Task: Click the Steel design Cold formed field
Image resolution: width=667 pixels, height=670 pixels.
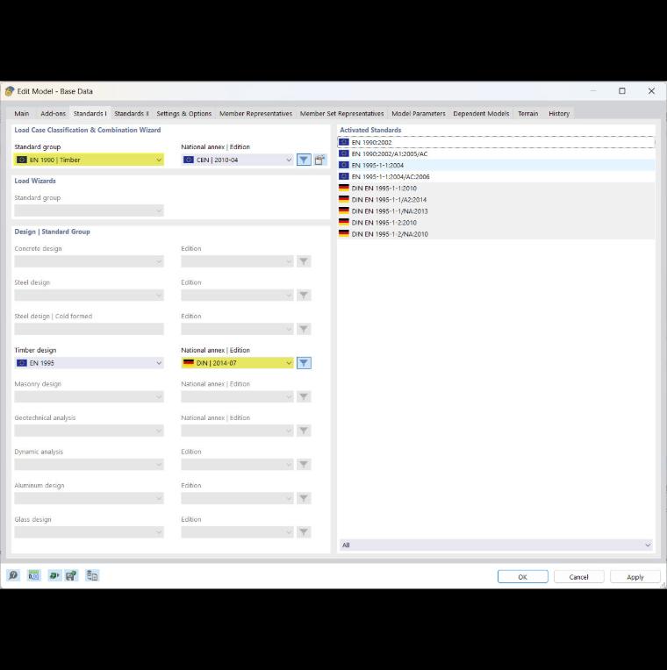Action: click(x=89, y=329)
